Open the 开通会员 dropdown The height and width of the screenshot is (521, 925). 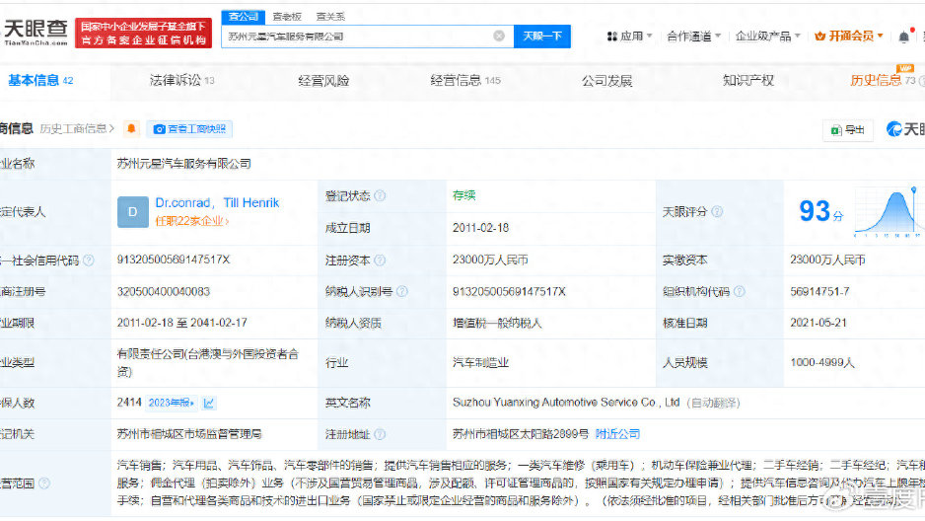click(x=848, y=37)
